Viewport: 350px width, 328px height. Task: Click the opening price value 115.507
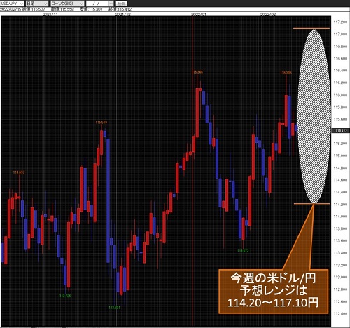38,9
